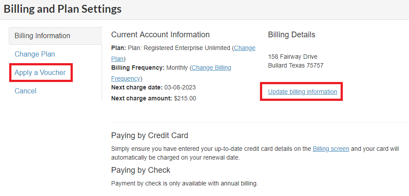The height and width of the screenshot is (196, 409).
Task: Click the annual billing check payment note
Action: [185, 183]
